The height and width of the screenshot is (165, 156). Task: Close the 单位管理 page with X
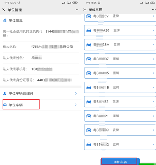pos(4,10)
